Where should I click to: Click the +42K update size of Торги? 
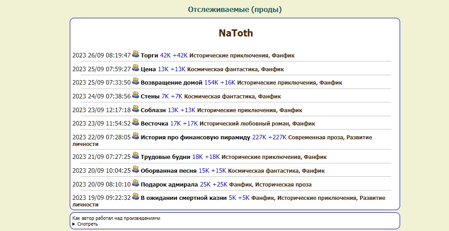[x=180, y=55]
